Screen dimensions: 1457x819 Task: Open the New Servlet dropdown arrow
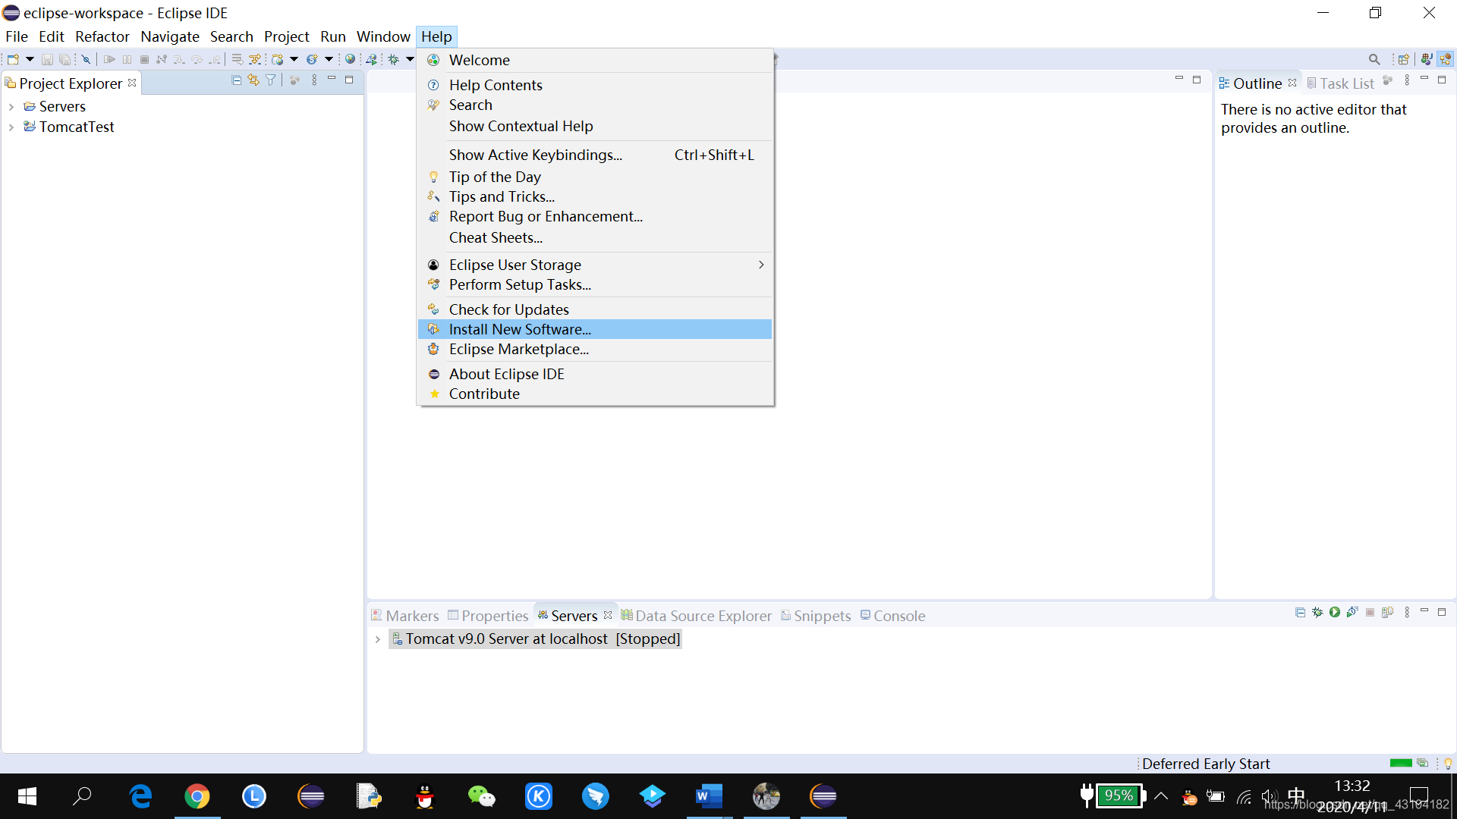point(329,59)
